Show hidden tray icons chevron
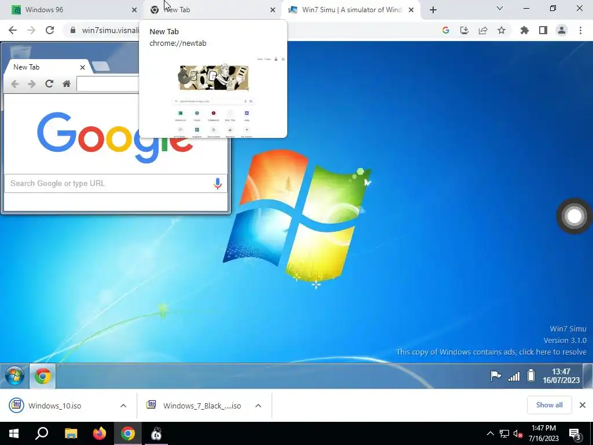 490,433
